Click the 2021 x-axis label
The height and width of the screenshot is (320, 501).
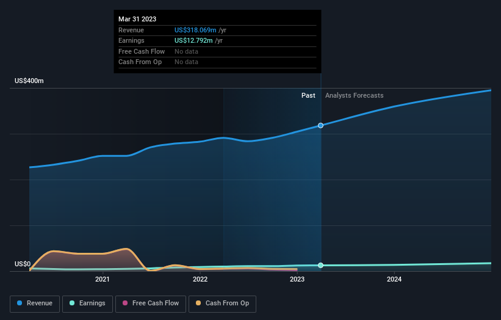(103, 280)
